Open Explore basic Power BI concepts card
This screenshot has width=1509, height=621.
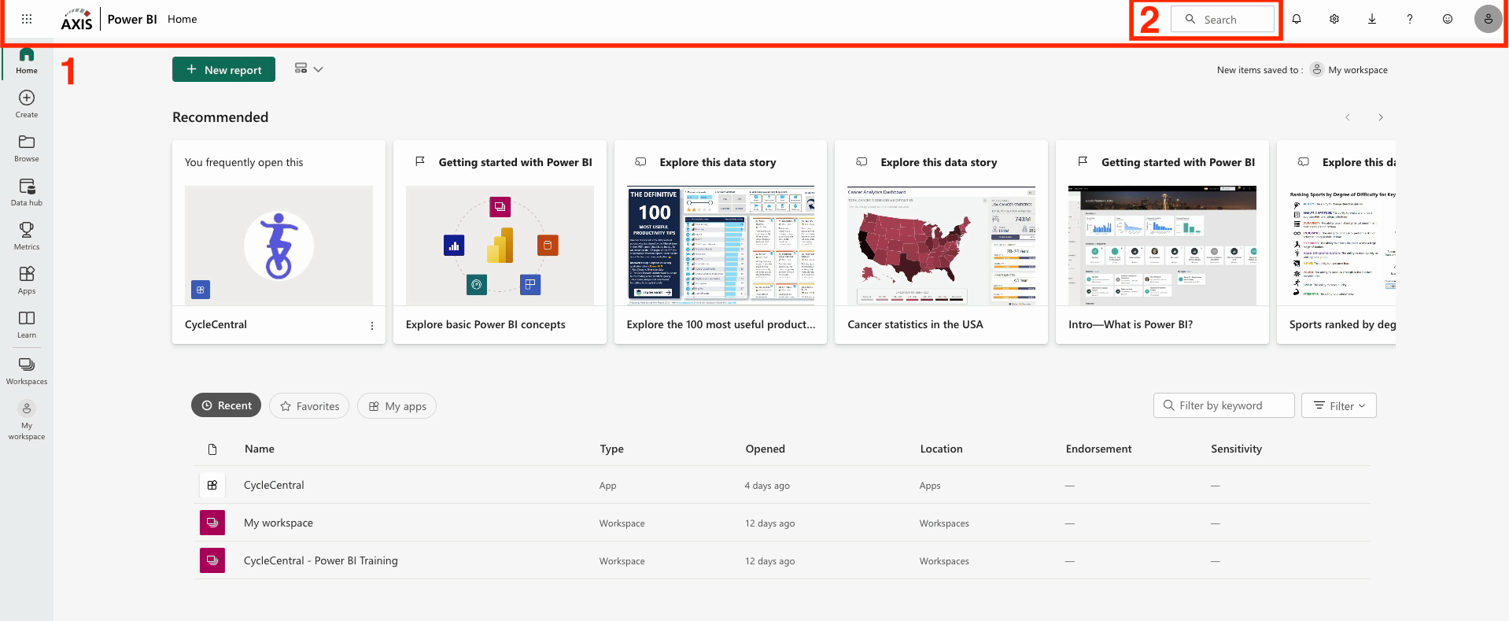[x=500, y=242]
